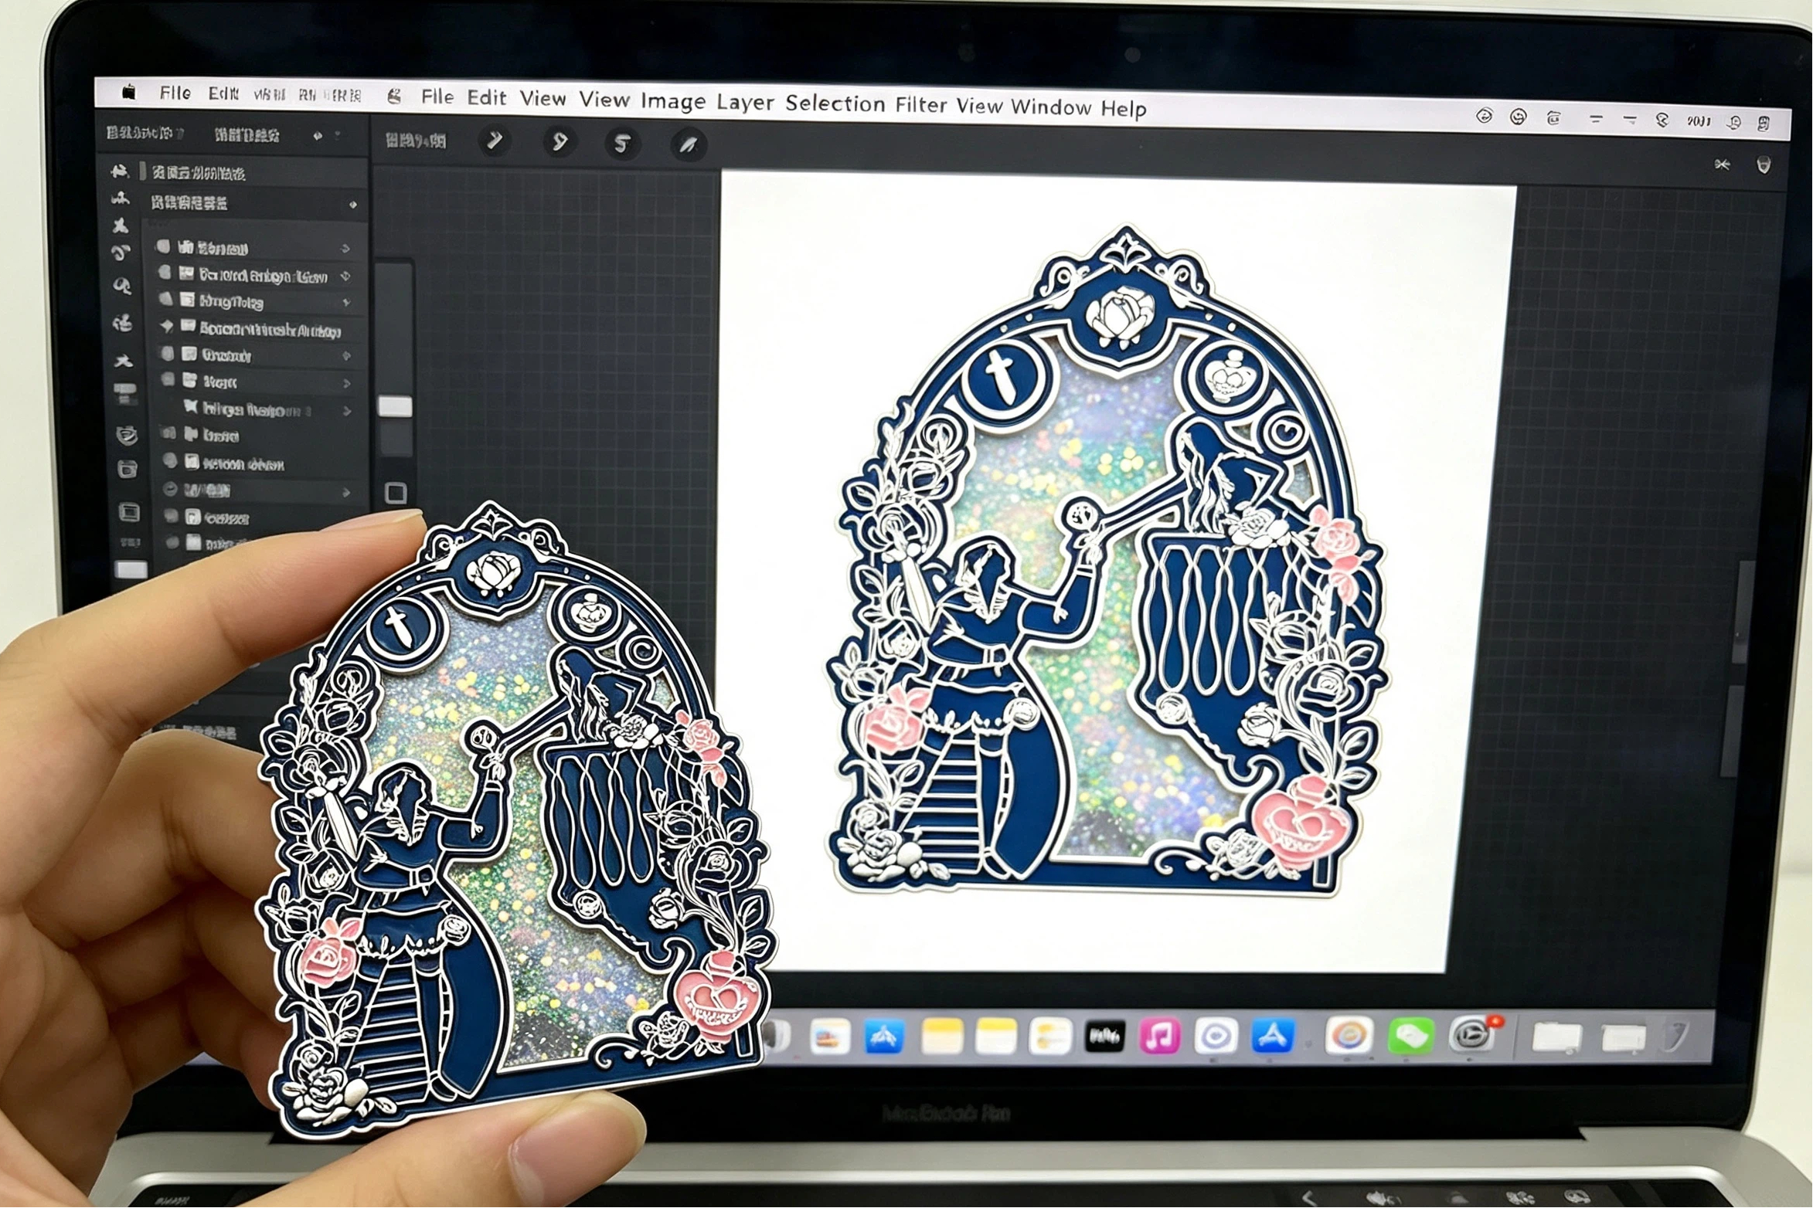Click the Apple logo in the menu bar
This screenshot has height=1208, width=1813.
[129, 93]
